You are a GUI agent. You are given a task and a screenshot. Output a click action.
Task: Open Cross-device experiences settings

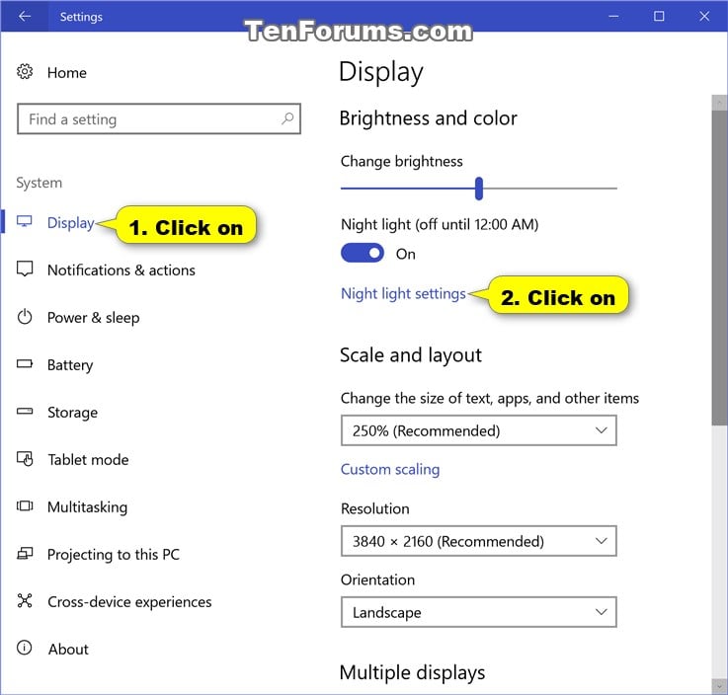point(129,602)
